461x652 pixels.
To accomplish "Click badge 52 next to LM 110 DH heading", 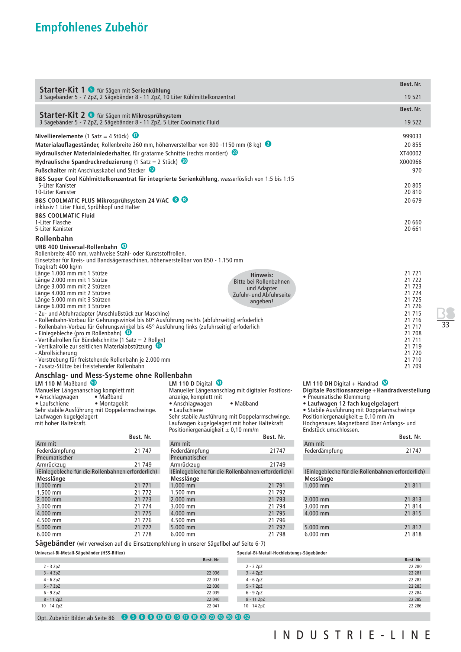I will 385,383.
